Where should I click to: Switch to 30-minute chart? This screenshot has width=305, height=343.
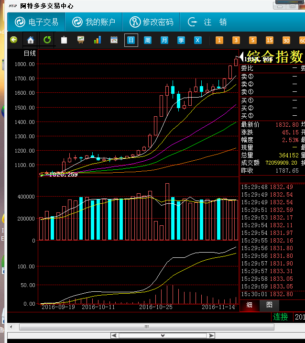(286, 40)
